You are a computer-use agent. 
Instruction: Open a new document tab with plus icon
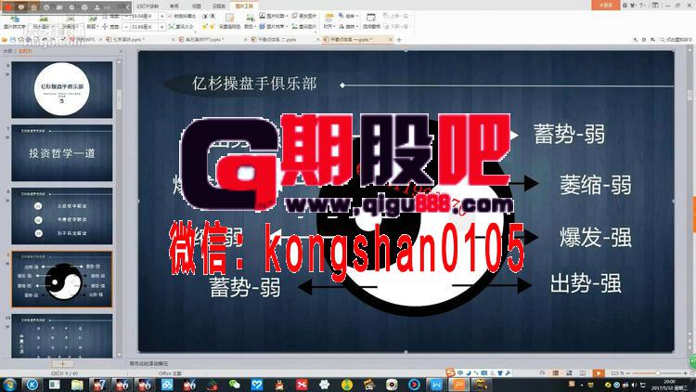(x=399, y=40)
